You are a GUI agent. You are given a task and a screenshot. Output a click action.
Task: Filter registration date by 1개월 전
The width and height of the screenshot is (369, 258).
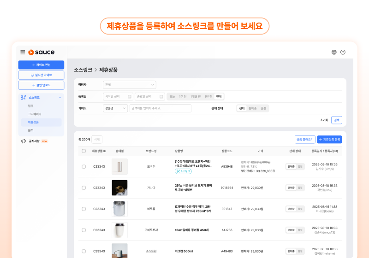click(195, 97)
